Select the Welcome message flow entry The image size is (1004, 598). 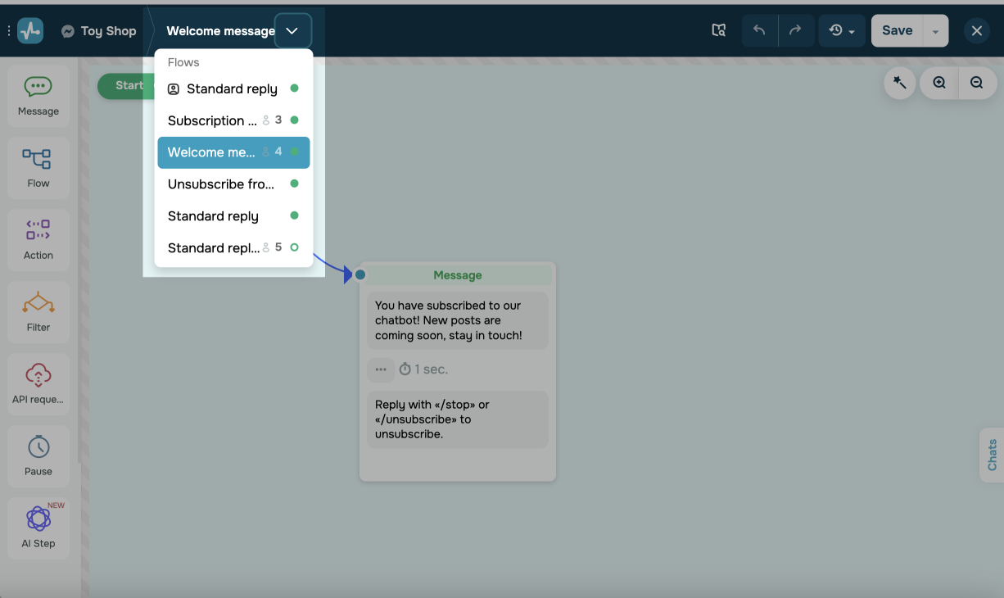click(x=233, y=152)
